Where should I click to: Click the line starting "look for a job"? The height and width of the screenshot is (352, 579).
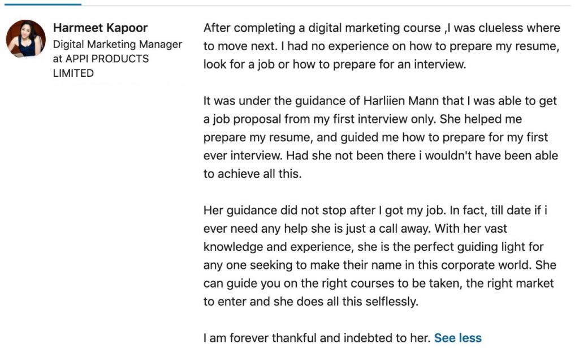(335, 64)
